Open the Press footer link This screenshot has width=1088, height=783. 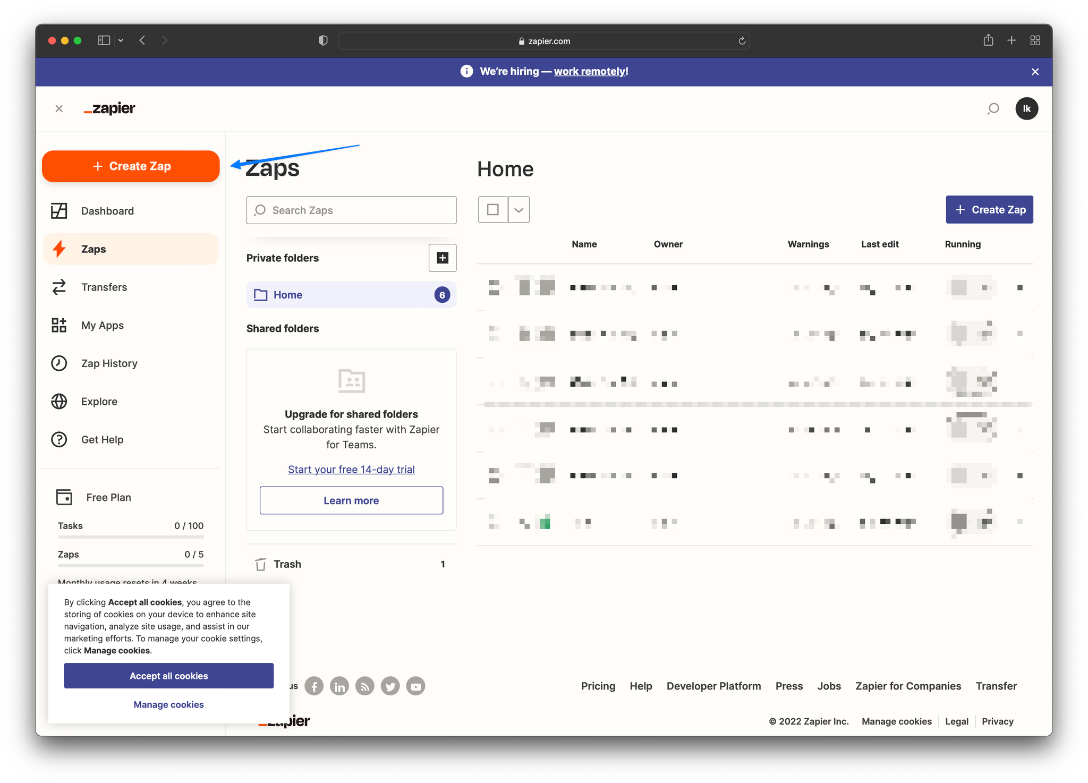pos(789,686)
